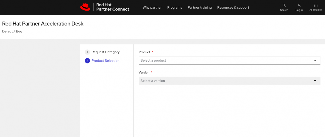This screenshot has width=325, height=137.
Task: Click the Defect / Bug subtitle text
Action: tap(12, 31)
